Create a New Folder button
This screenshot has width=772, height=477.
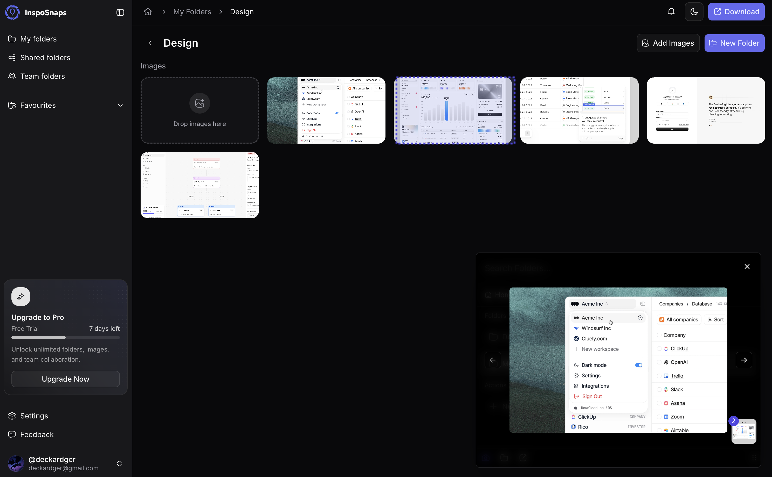coord(734,43)
